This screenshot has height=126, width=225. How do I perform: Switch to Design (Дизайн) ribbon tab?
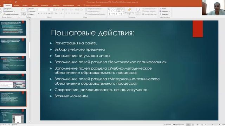tap(25, 6)
